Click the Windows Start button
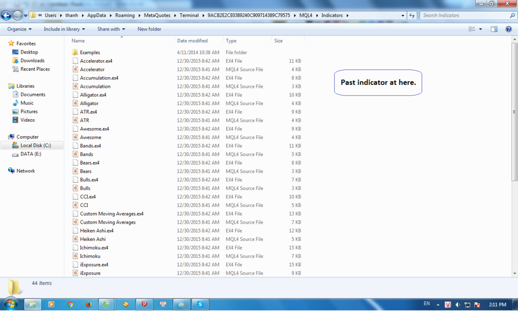The height and width of the screenshot is (312, 518). click(10, 304)
